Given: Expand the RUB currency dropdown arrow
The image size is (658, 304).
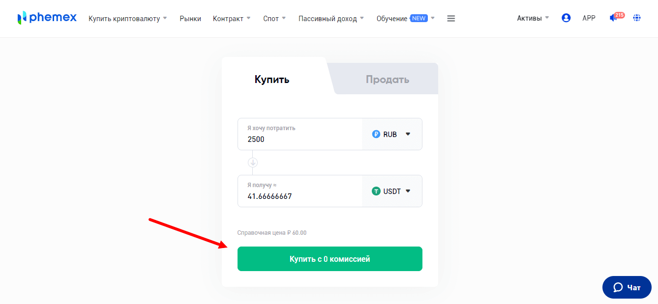Looking at the screenshot, I should tap(408, 134).
